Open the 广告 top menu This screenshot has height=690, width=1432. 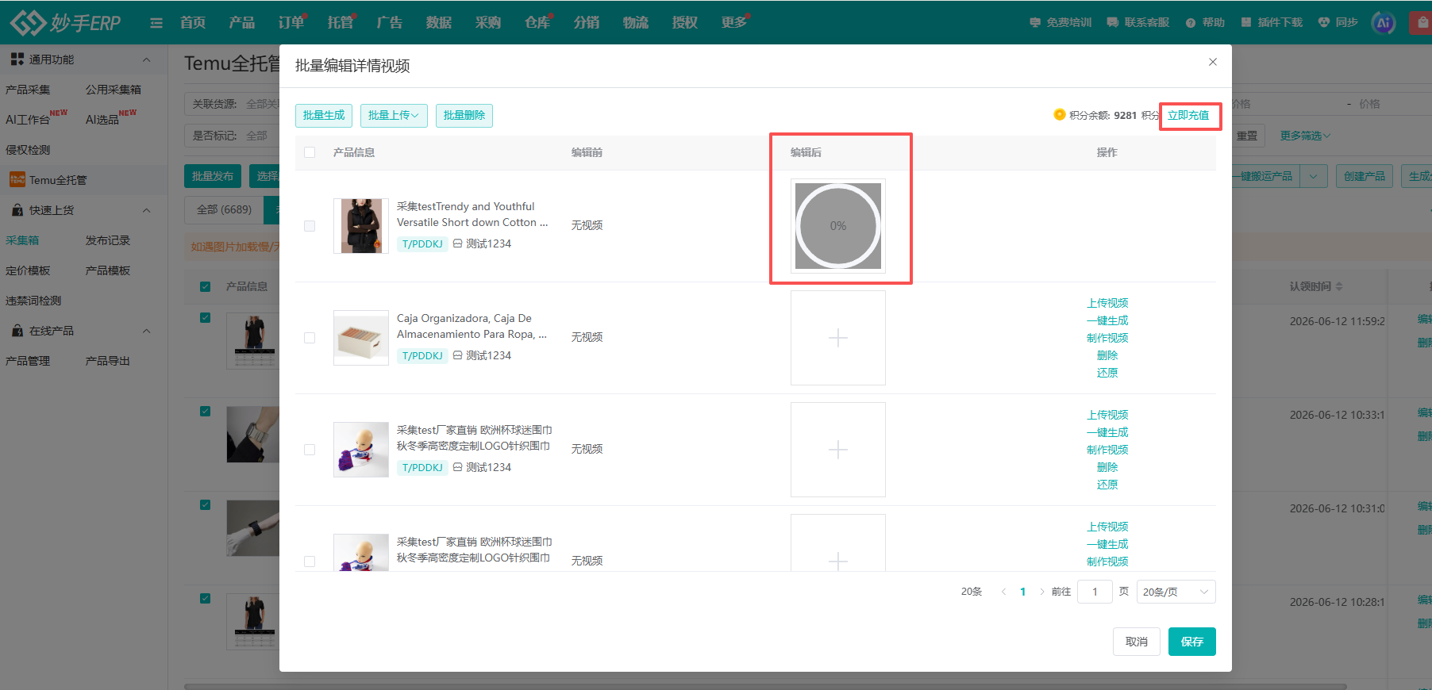389,22
